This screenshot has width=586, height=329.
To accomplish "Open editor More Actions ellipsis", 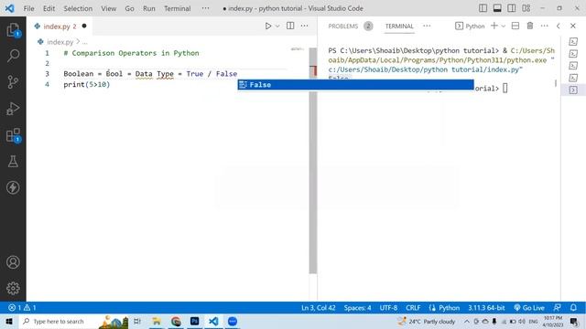I will (305, 26).
